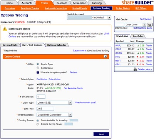Click the Limit Price input field
Viewport: 154px width, 139px height.
[45, 109]
